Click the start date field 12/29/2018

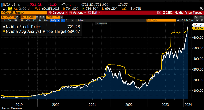coord(9,17)
